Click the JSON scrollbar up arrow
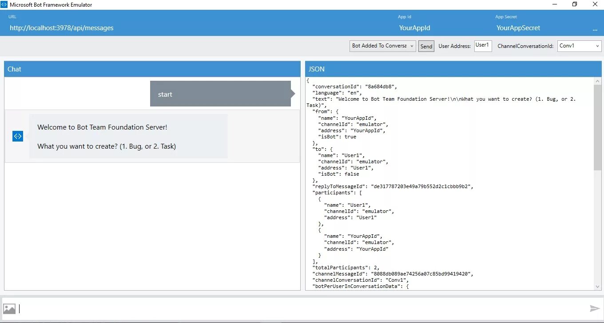This screenshot has height=323, width=604. [597, 81]
